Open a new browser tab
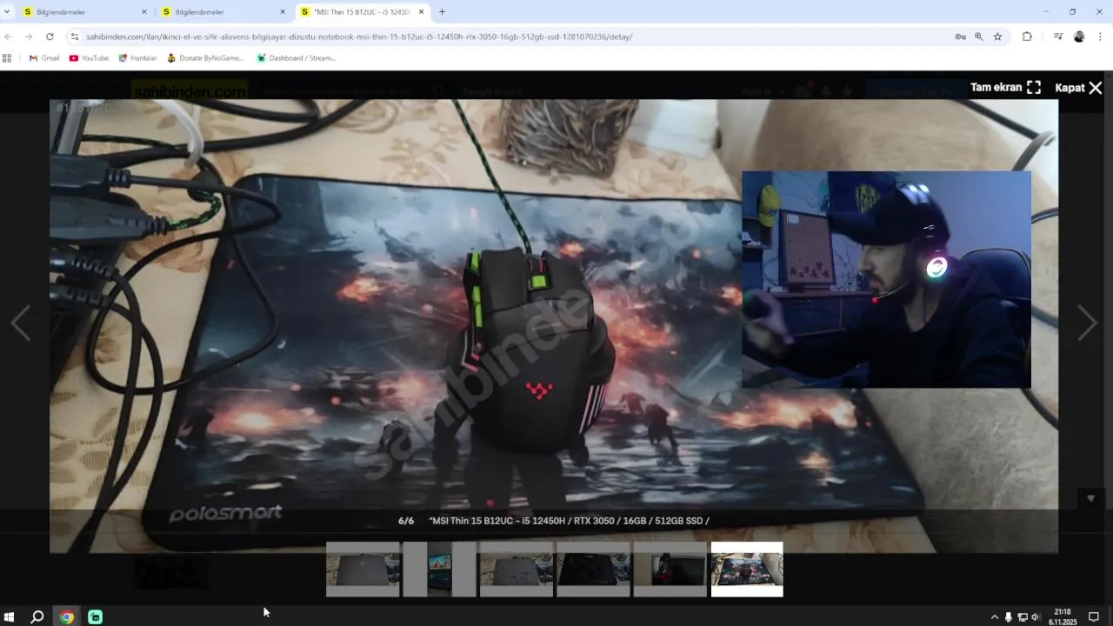This screenshot has width=1113, height=626. (x=442, y=12)
